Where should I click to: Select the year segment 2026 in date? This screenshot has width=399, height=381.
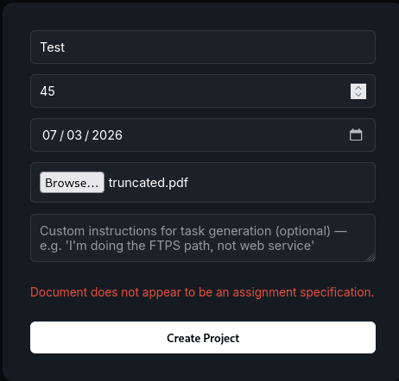coord(107,135)
